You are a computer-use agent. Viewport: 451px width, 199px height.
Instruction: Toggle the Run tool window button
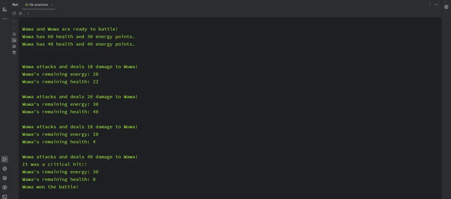tap(5, 159)
